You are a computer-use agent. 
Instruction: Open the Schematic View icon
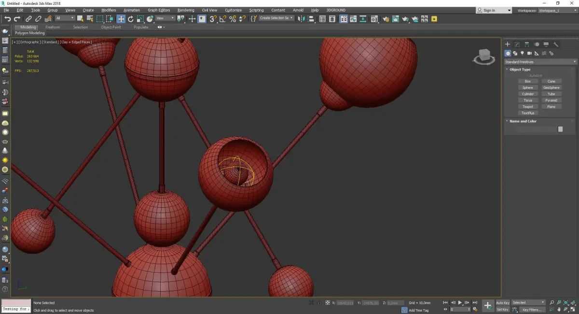pyautogui.click(x=363, y=19)
